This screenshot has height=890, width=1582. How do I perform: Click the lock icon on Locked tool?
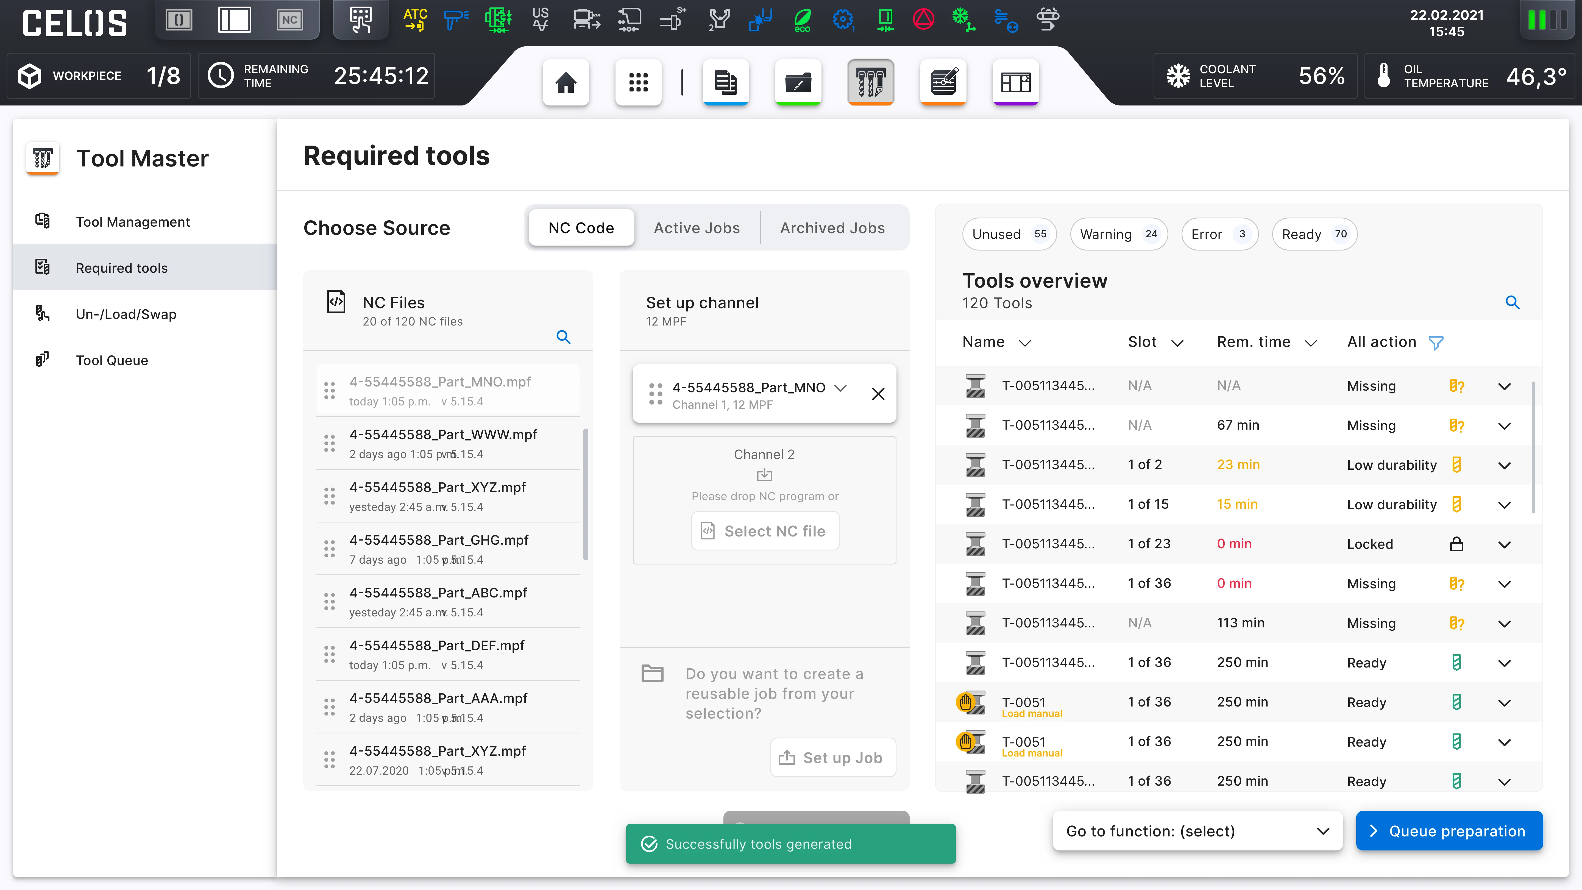coord(1456,544)
